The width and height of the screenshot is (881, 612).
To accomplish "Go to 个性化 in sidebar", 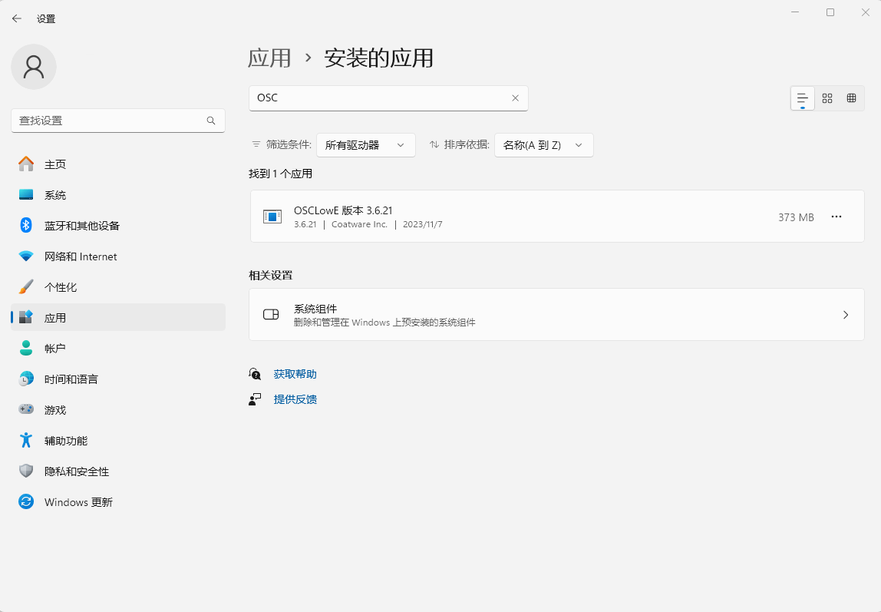I will pyautogui.click(x=61, y=287).
